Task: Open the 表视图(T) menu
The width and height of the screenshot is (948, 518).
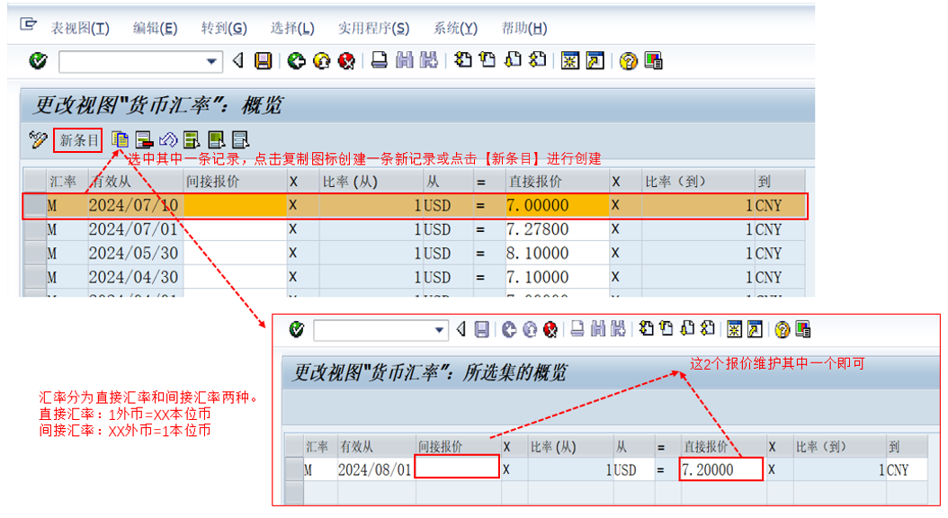Action: point(80,28)
